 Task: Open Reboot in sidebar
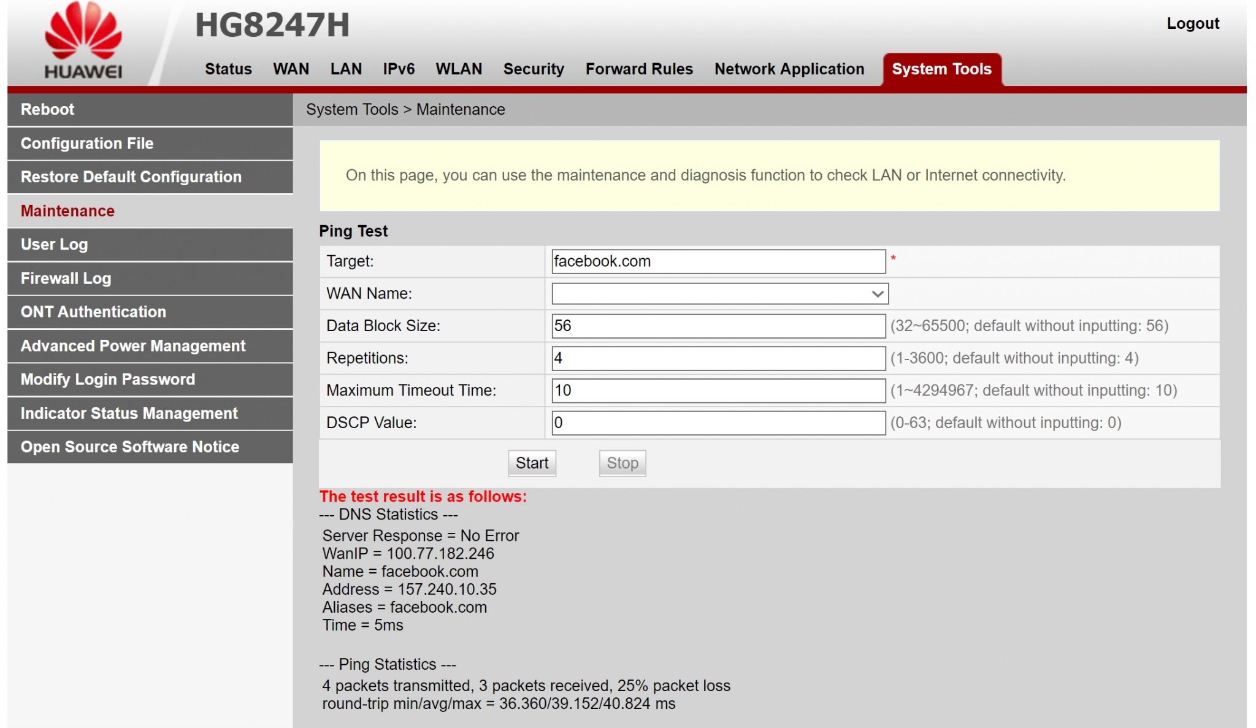click(150, 110)
